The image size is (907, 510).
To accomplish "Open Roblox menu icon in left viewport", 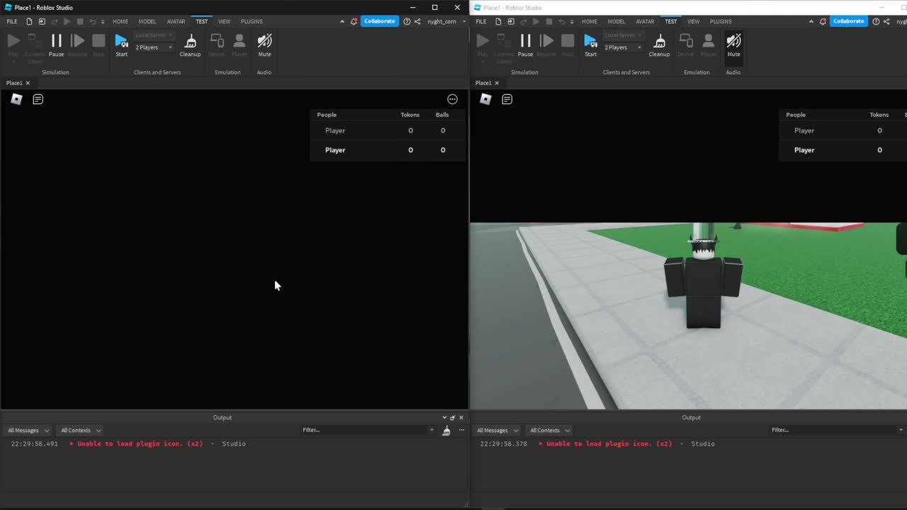I will (x=16, y=99).
